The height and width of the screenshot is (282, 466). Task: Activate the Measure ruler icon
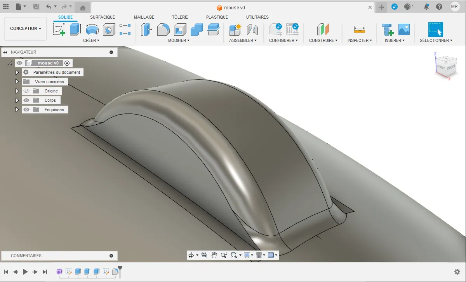(x=360, y=30)
